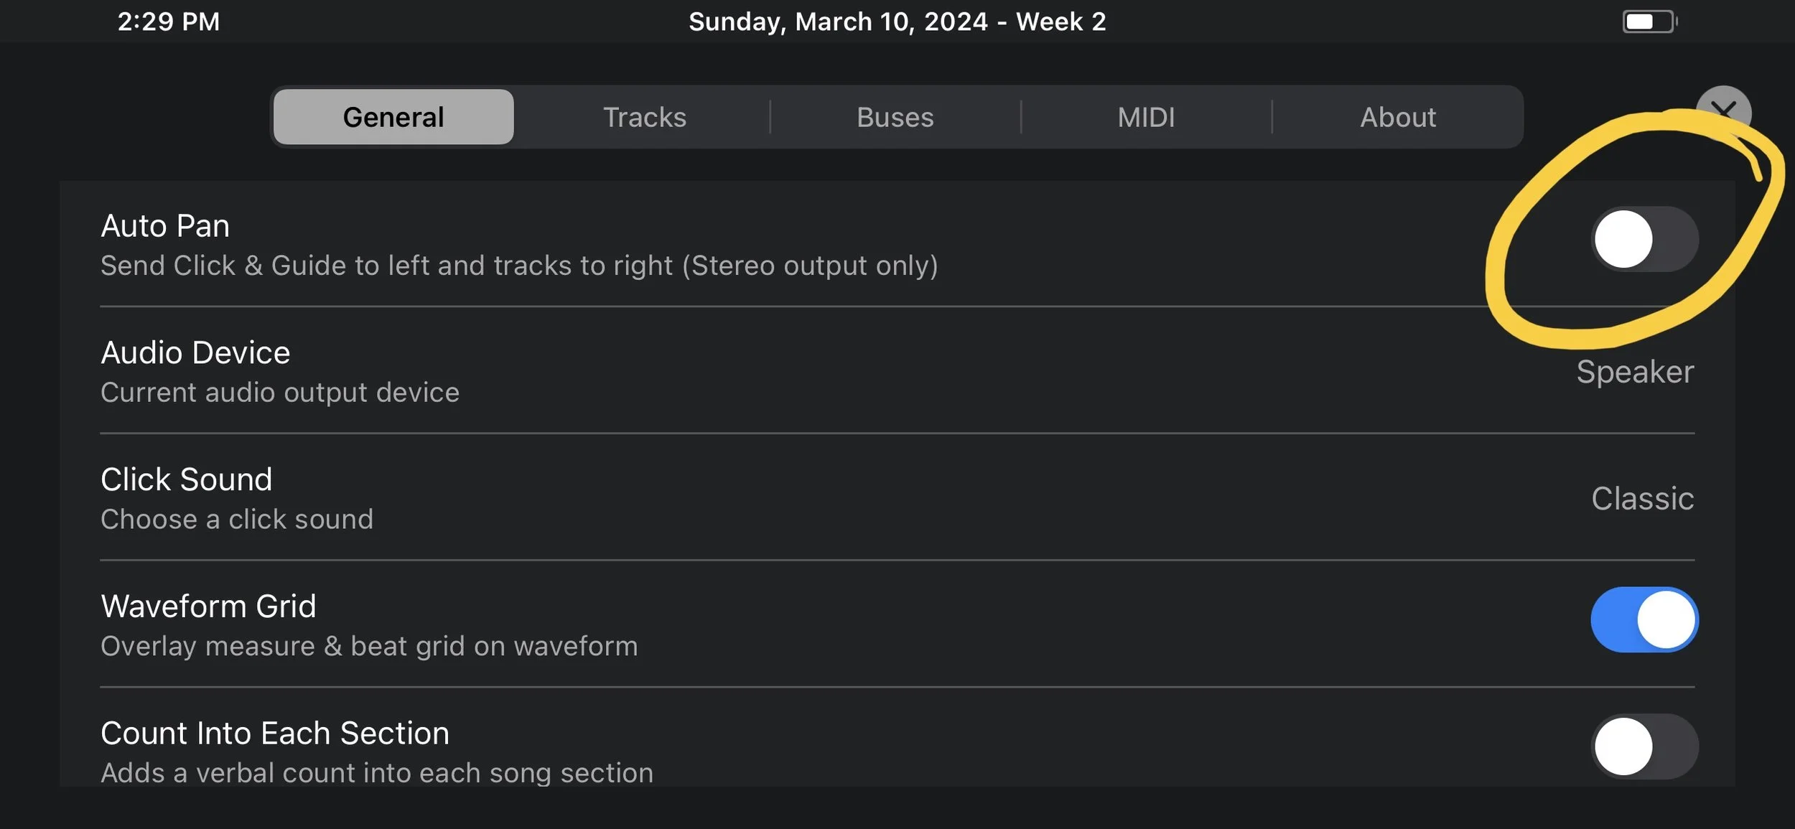Tap the battery status icon
This screenshot has width=1795, height=829.
[x=1649, y=22]
